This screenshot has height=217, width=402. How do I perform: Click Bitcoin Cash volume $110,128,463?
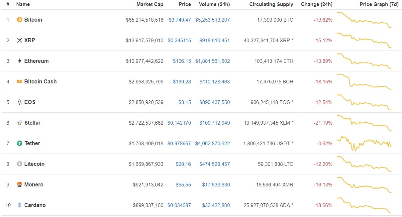pos(215,82)
